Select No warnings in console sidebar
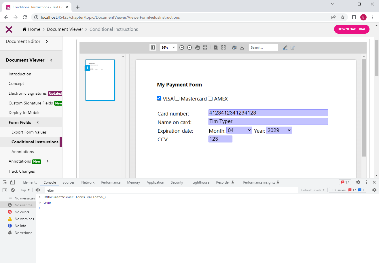The width and height of the screenshot is (379, 263). point(18,219)
